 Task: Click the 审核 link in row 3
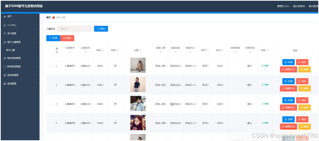point(265,104)
